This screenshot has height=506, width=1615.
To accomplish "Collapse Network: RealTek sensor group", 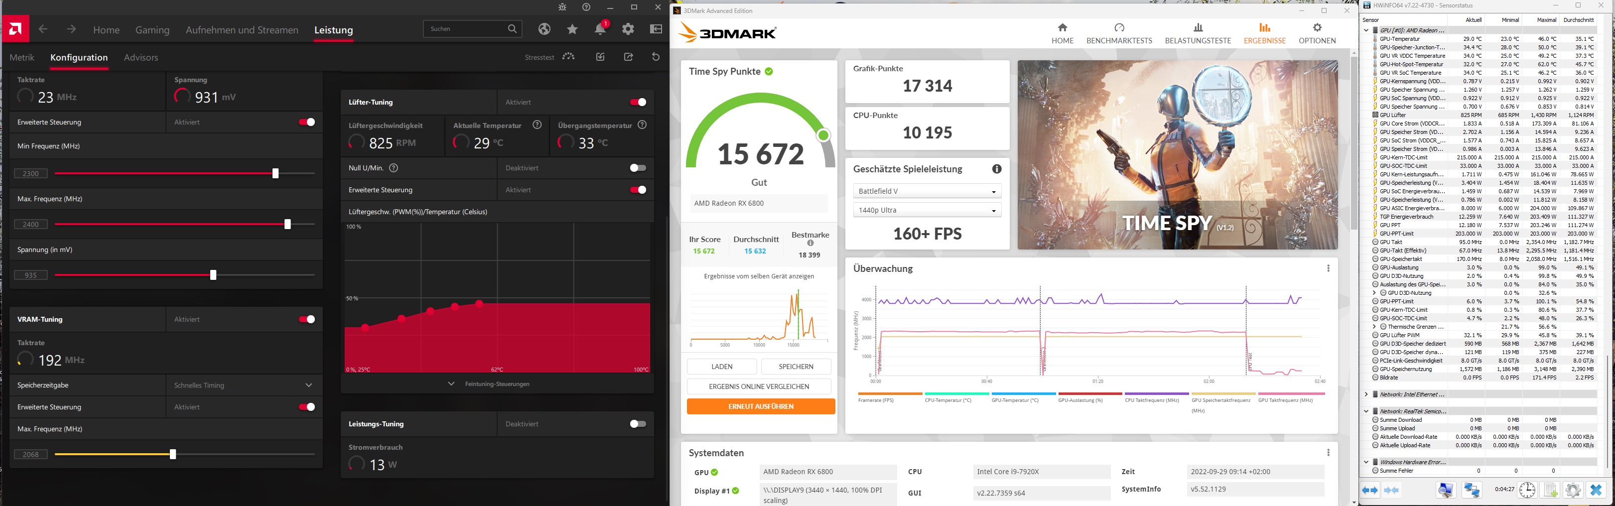I will 1366,411.
